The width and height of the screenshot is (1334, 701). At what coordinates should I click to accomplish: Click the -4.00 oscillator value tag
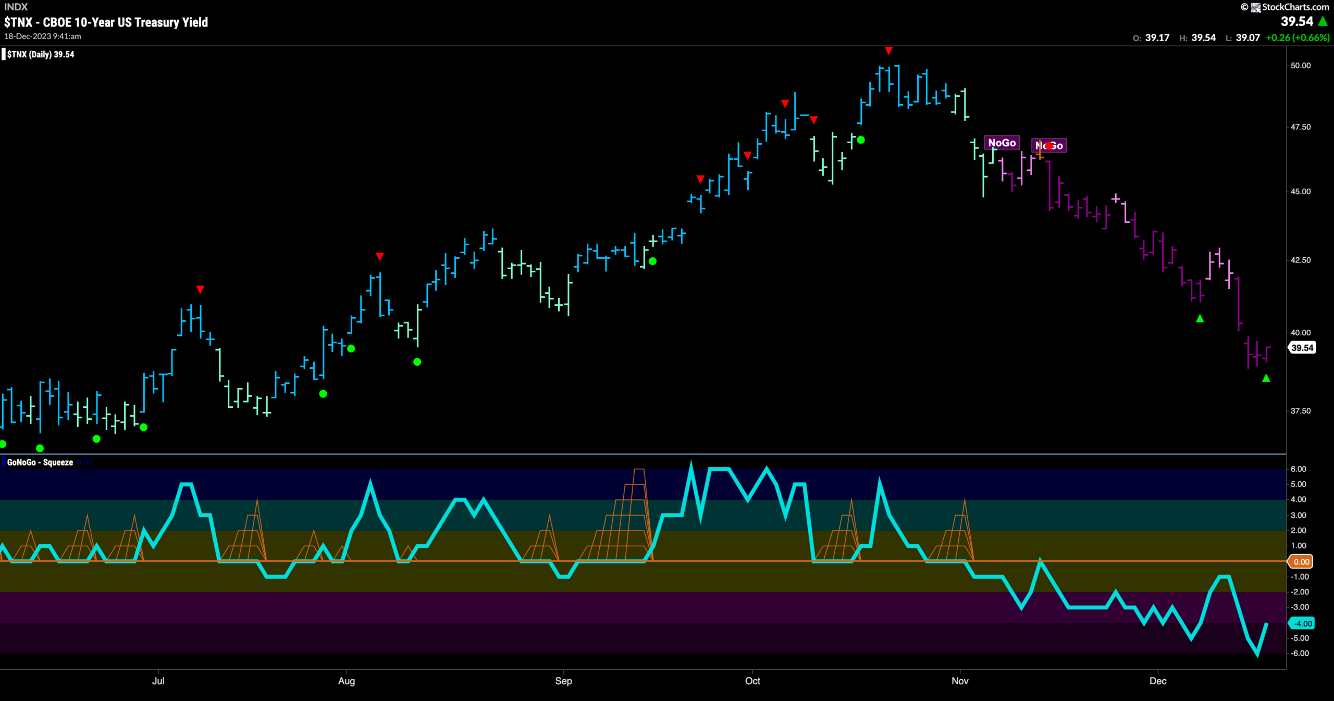(x=1302, y=623)
